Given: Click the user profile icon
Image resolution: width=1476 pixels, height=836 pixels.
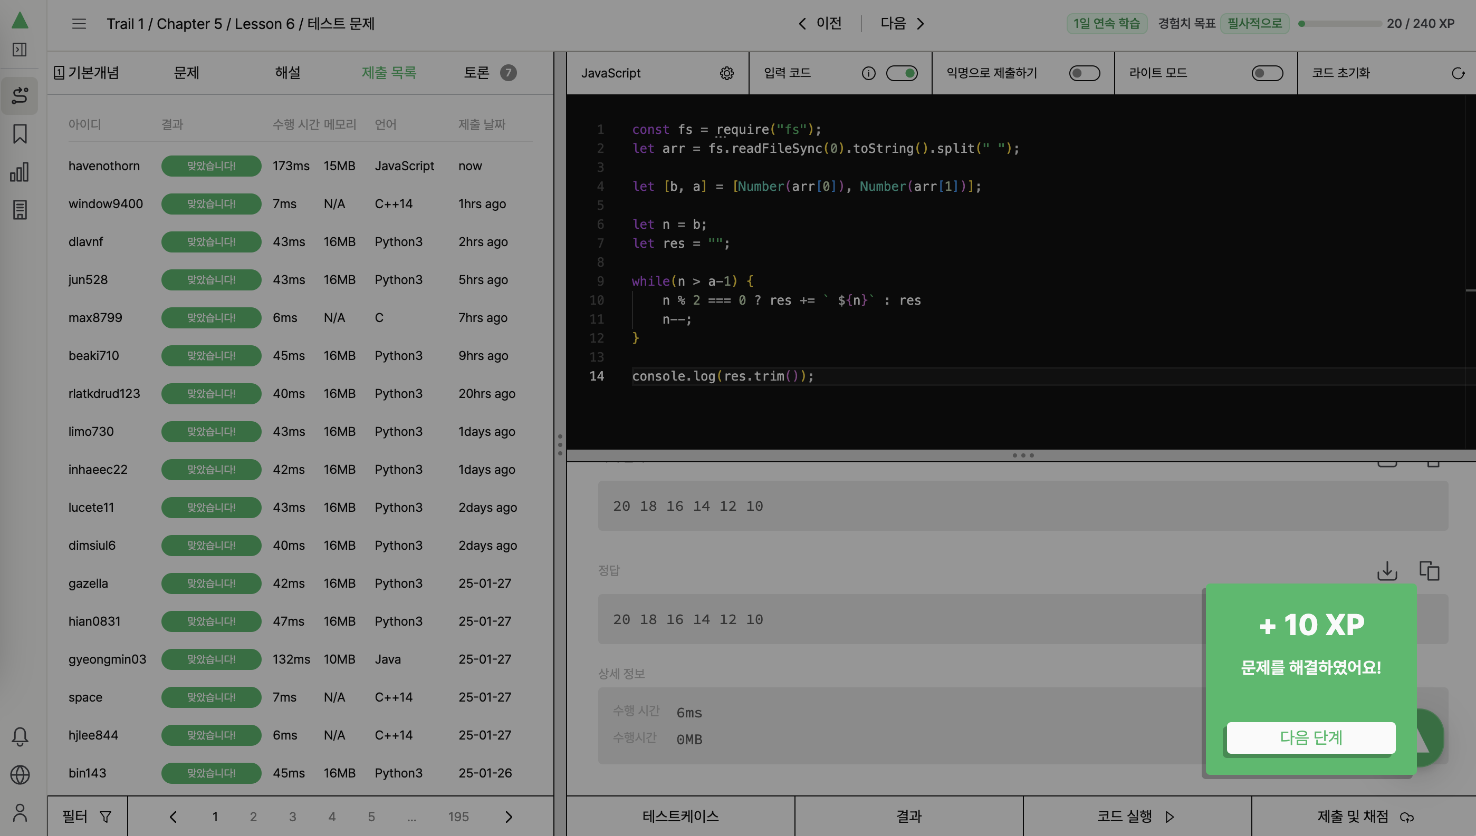Looking at the screenshot, I should pyautogui.click(x=20, y=813).
